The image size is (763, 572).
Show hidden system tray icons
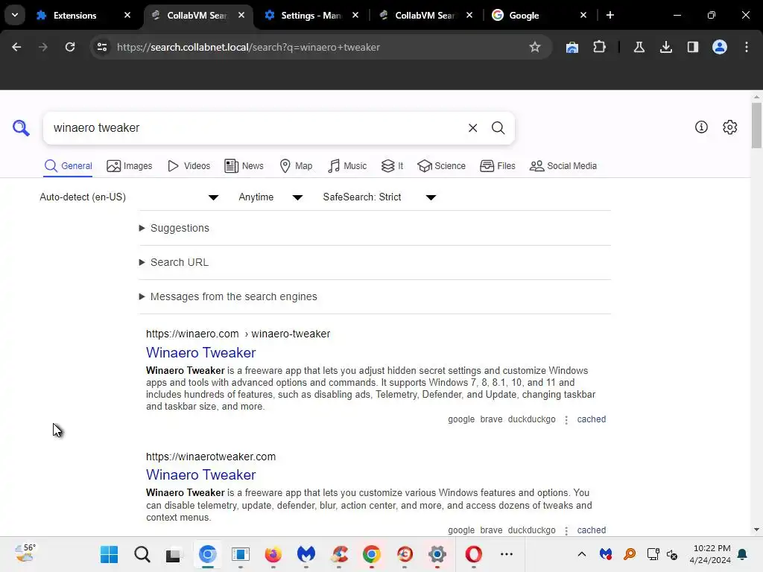pos(581,554)
